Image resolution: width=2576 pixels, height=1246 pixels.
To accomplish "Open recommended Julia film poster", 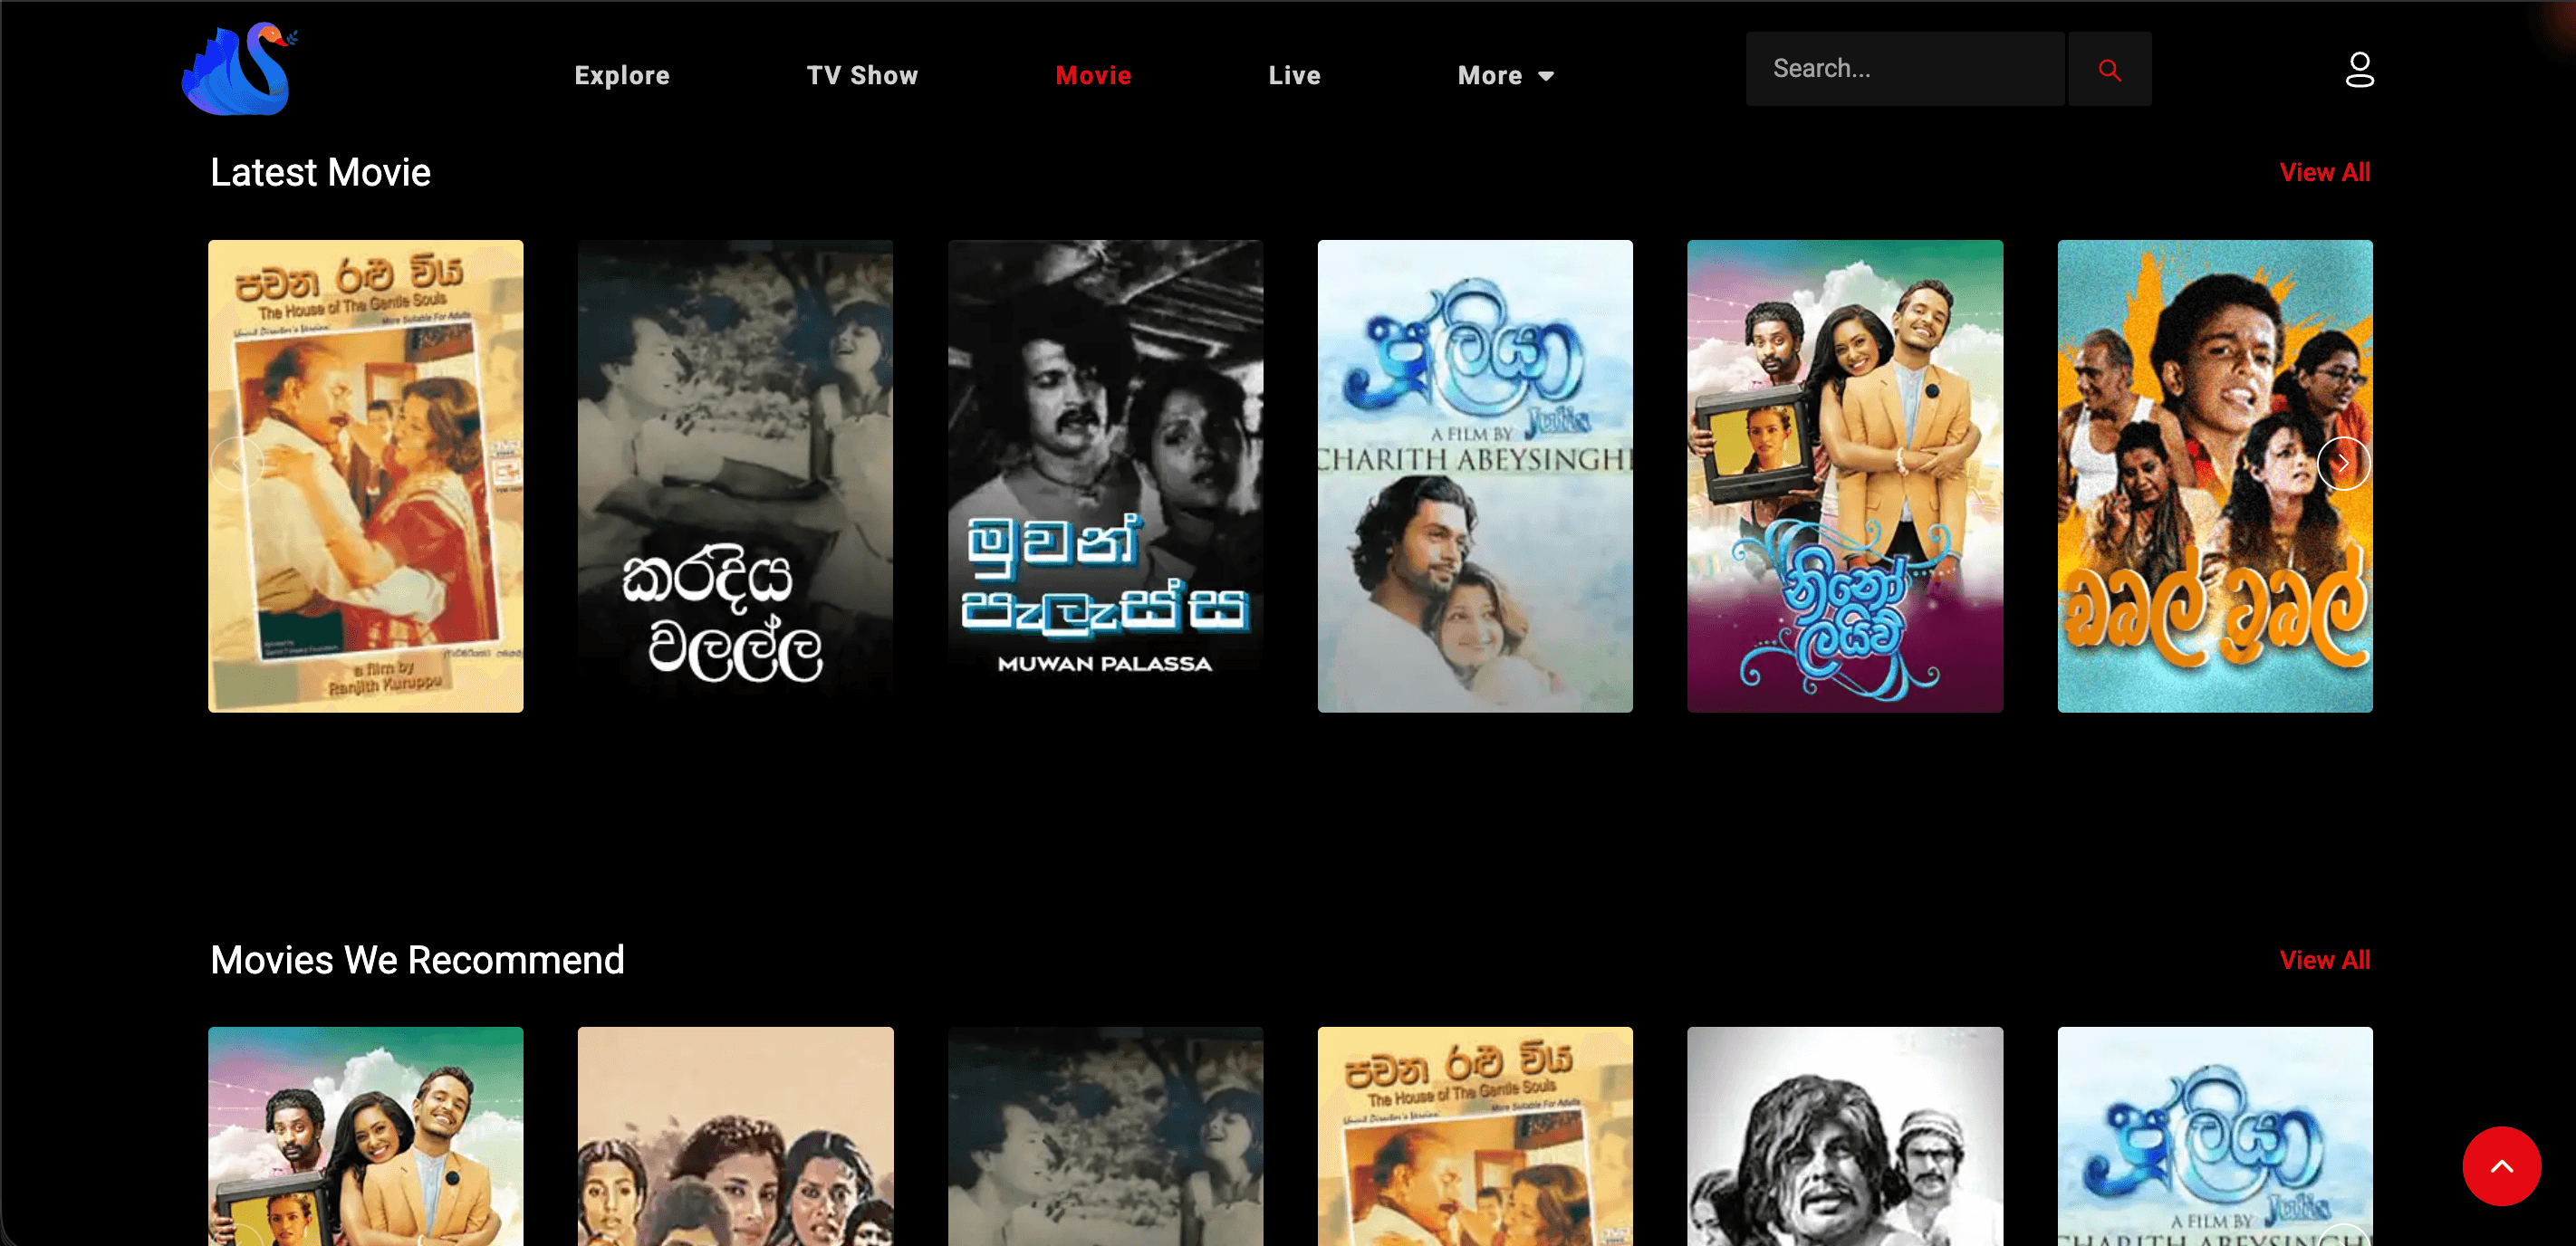I will (x=2215, y=1136).
